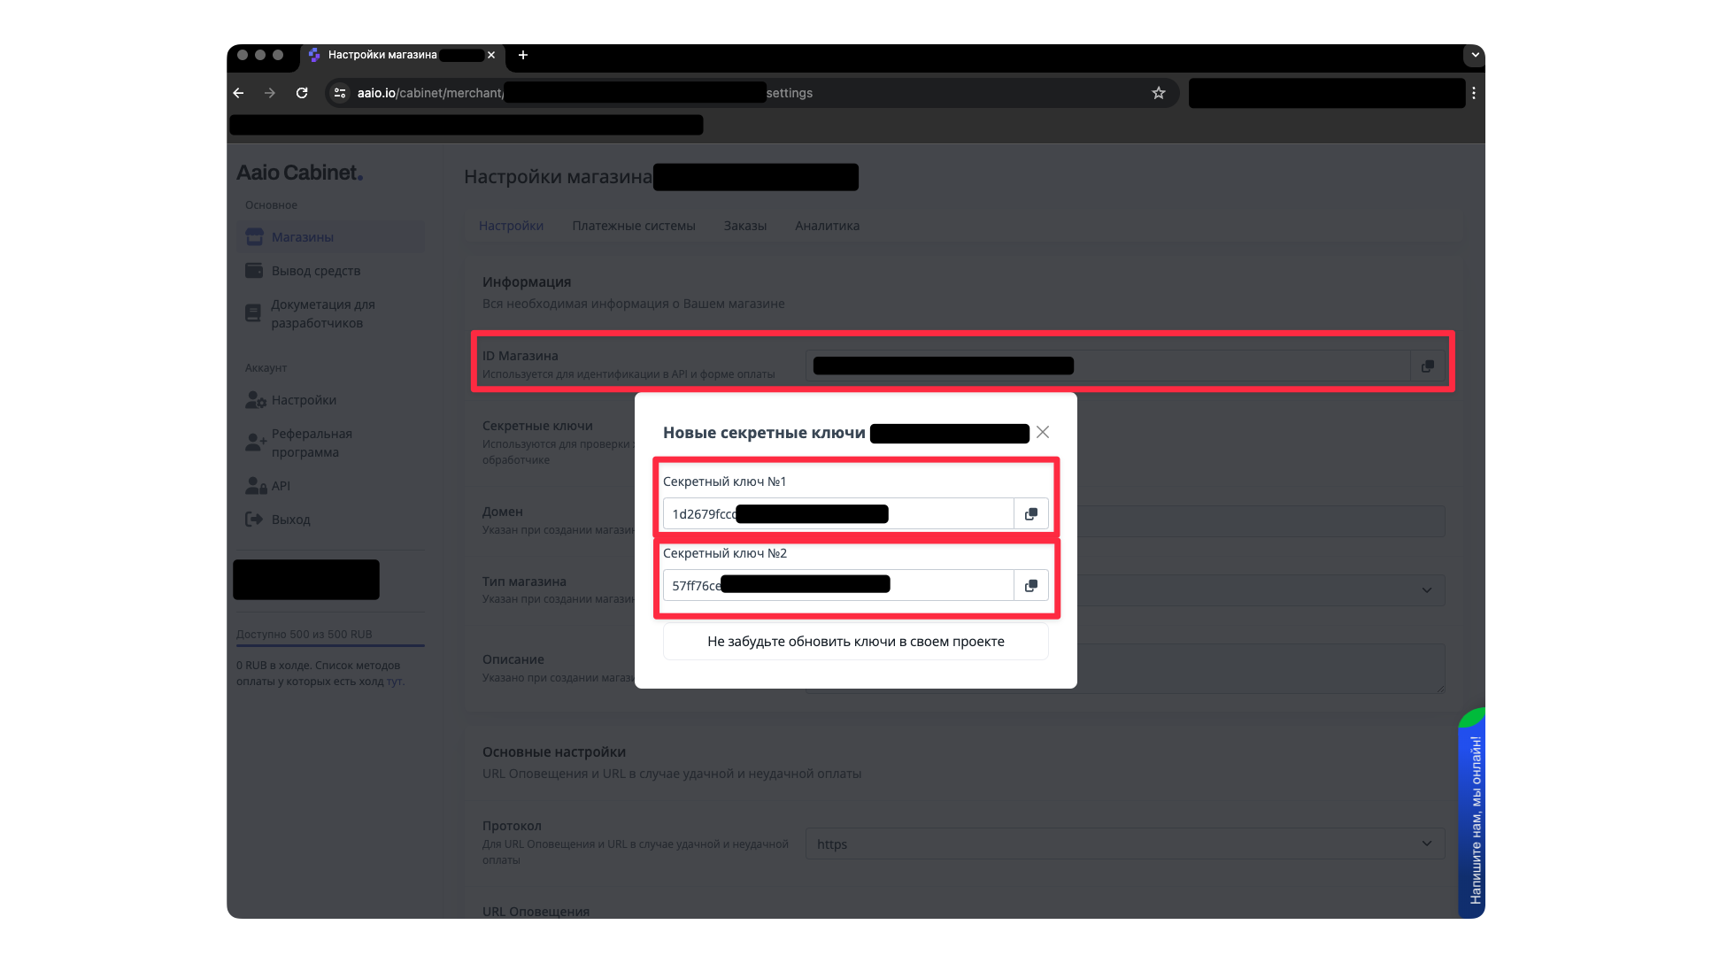This screenshot has height=963, width=1712.
Task: Open Документация для разработчиков link
Action: tap(322, 313)
